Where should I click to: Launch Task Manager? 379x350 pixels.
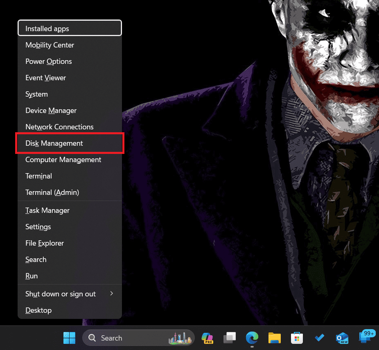[47, 210]
